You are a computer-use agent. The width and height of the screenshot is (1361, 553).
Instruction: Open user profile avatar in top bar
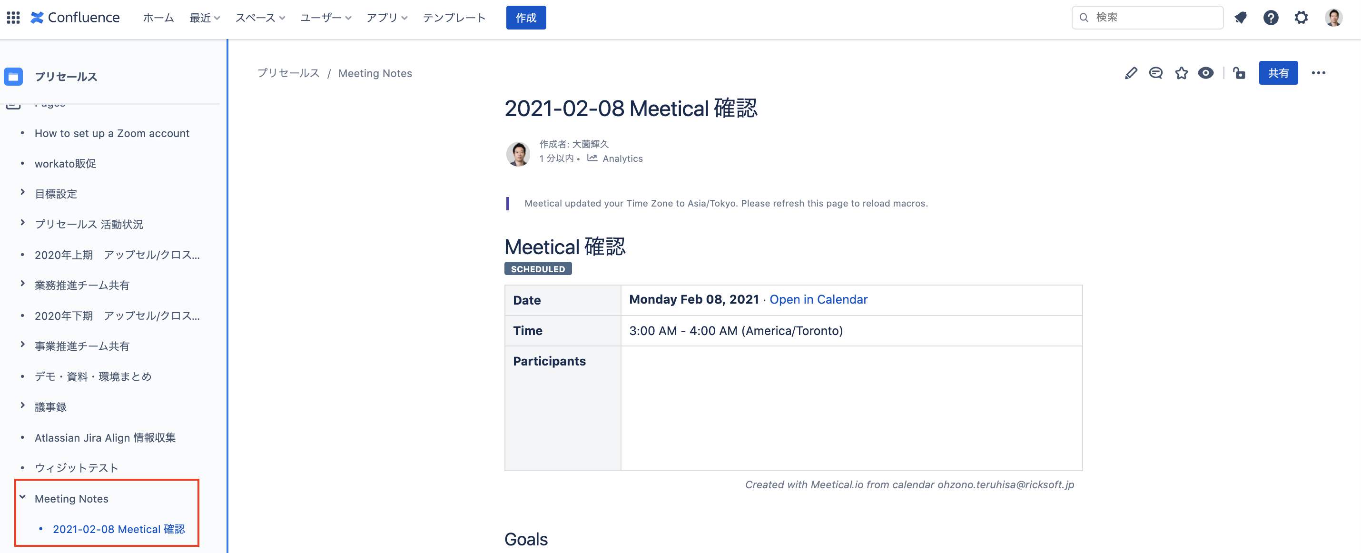pos(1333,18)
